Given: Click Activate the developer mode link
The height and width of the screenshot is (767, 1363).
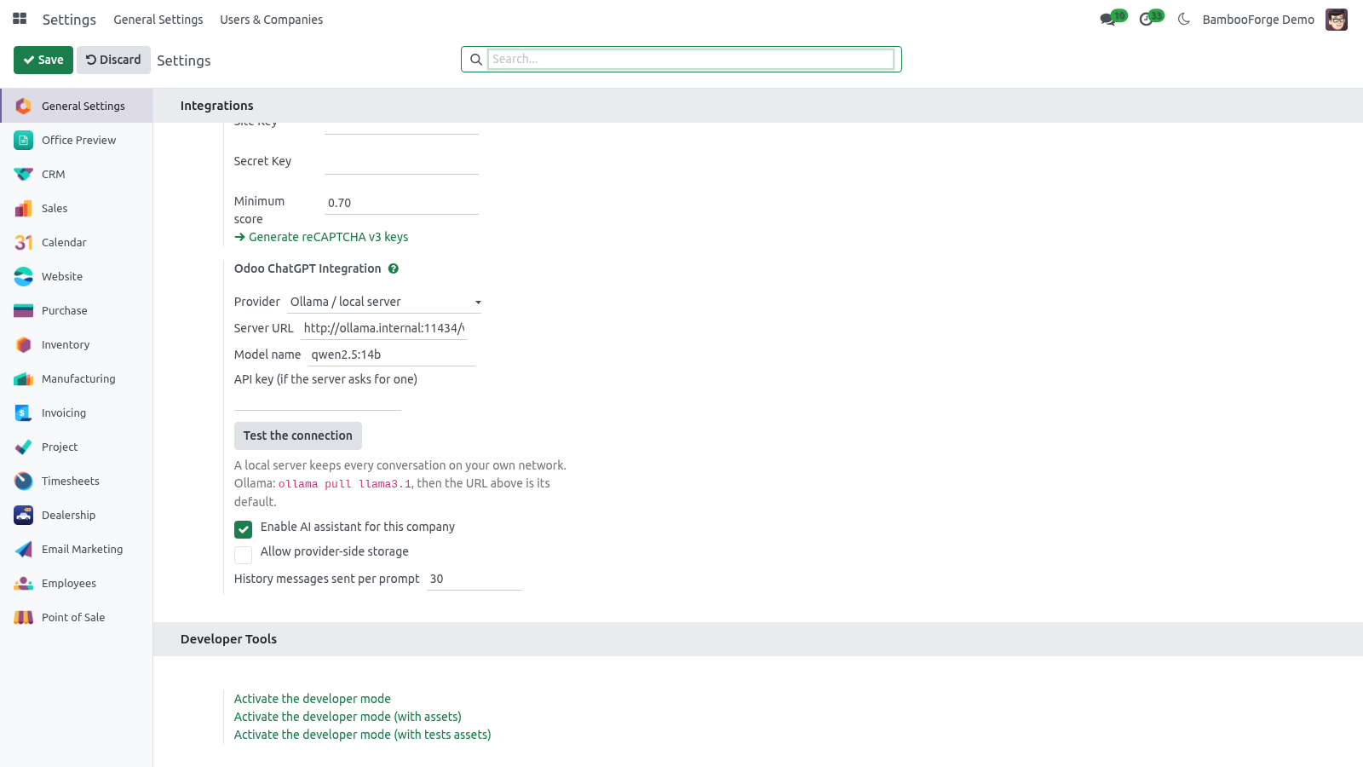Looking at the screenshot, I should (313, 699).
